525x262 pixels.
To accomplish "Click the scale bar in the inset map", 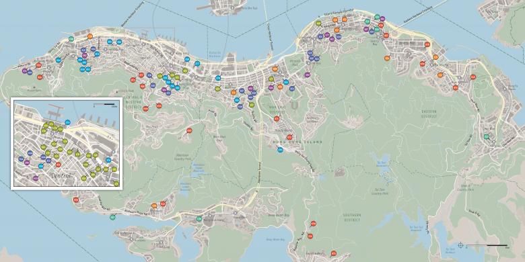I will [104, 105].
